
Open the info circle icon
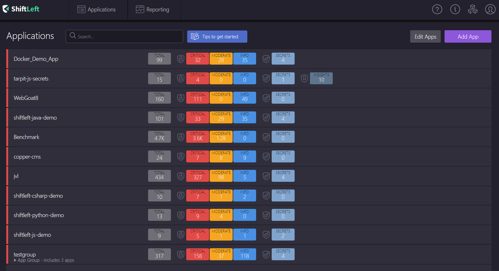[x=455, y=9]
